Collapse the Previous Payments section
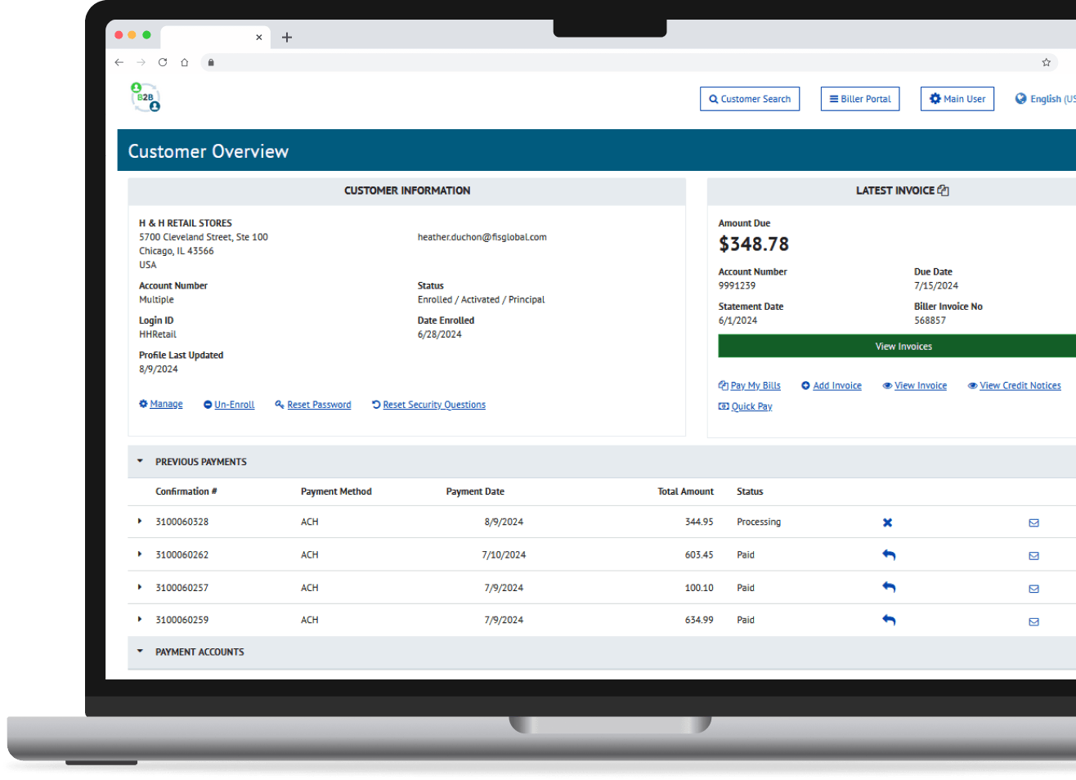Viewport: 1076px width, 780px height. point(140,461)
